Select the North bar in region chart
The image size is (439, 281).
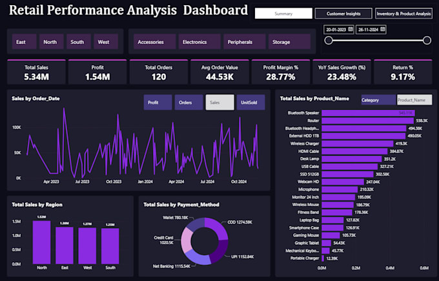click(42, 242)
